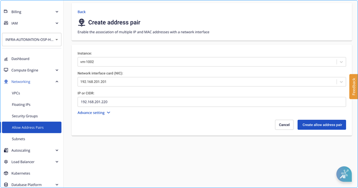Viewport: 358px width, 188px height.
Task: Collapse the Networking section chevron
Action: click(x=57, y=82)
